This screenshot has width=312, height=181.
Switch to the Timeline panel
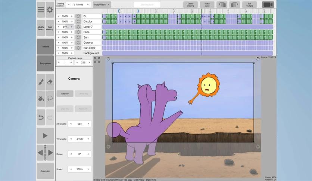[x=45, y=47]
